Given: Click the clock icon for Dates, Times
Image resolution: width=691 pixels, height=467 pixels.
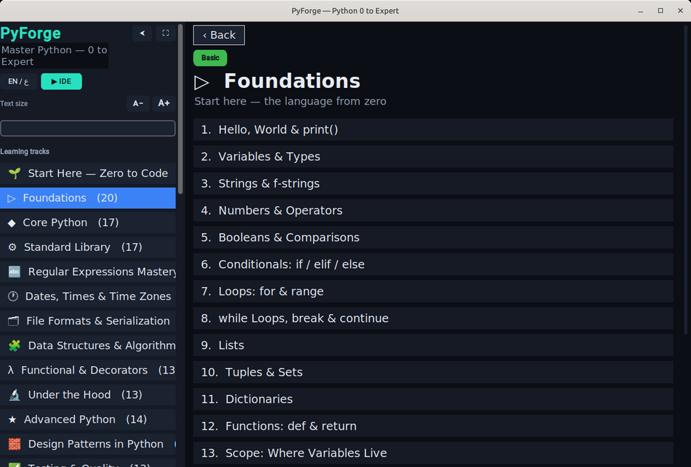Looking at the screenshot, I should 13,296.
